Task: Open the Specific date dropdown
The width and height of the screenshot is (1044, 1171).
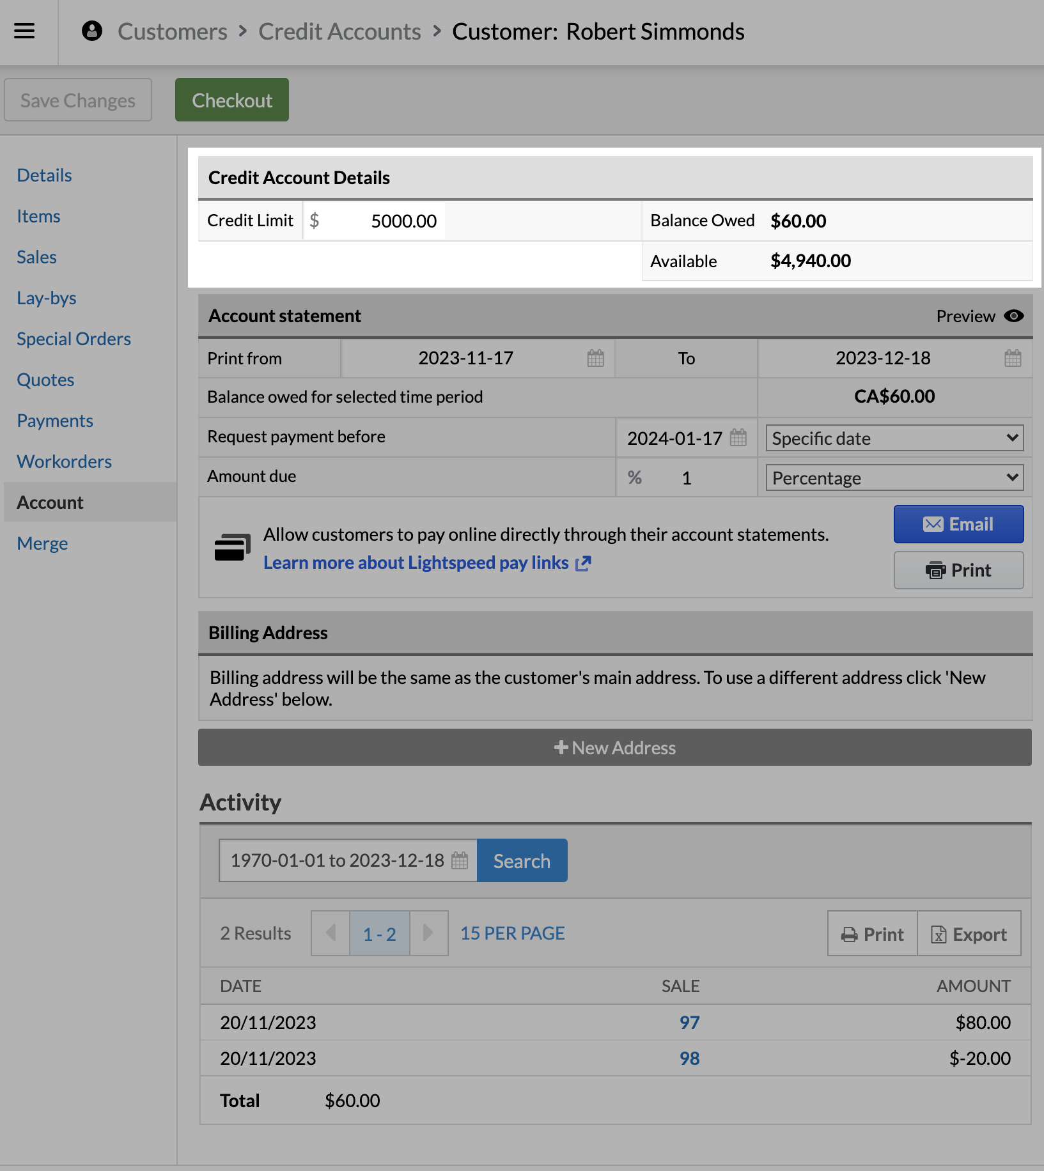Action: 893,438
